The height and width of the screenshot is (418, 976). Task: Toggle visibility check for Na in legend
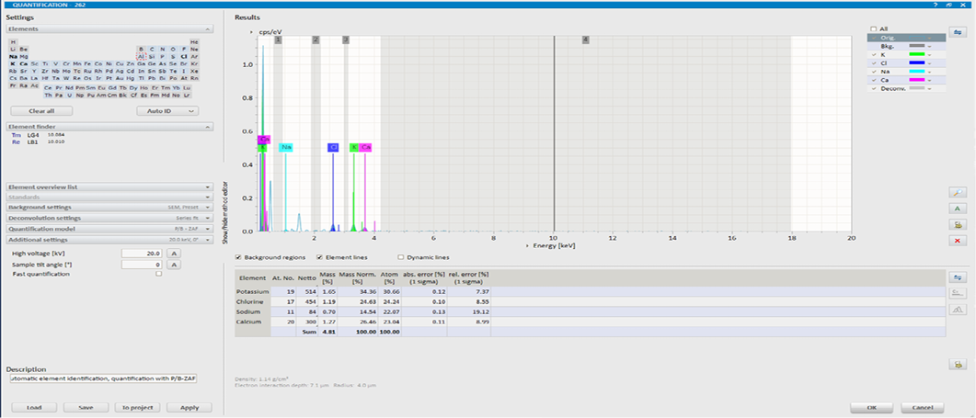click(874, 72)
